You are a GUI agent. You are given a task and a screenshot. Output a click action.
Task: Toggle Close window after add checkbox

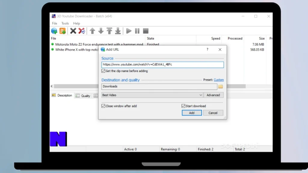[x=103, y=106]
